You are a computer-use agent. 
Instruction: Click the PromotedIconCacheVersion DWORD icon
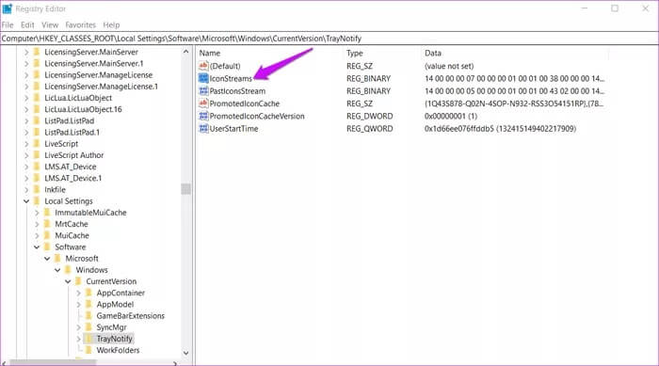pyautogui.click(x=203, y=116)
